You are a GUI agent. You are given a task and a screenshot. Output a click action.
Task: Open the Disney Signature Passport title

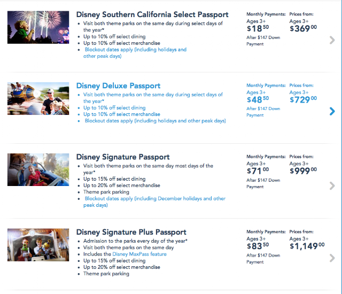click(123, 157)
